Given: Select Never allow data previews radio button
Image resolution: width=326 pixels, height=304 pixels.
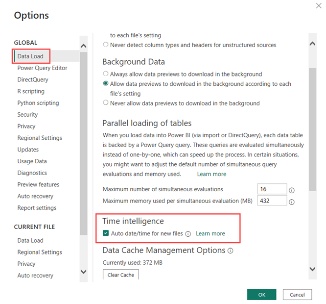Looking at the screenshot, I should tap(106, 102).
